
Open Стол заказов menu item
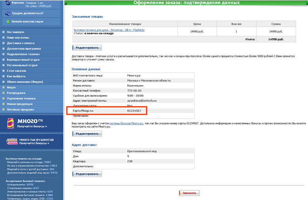pos(17,71)
